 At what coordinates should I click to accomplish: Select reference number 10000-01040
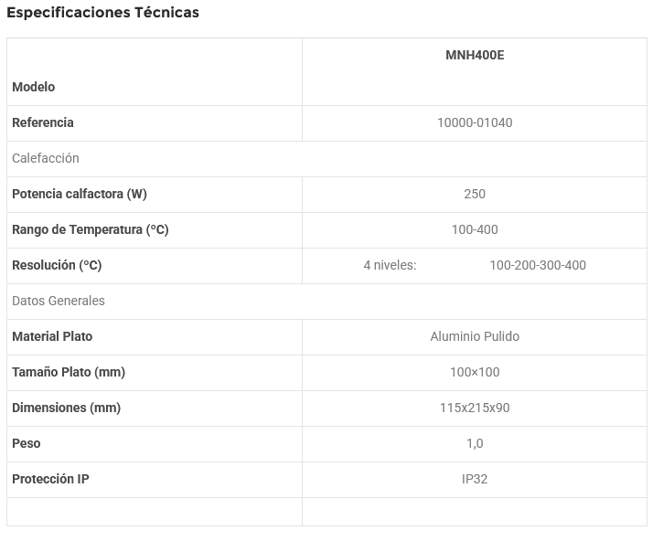pos(475,122)
